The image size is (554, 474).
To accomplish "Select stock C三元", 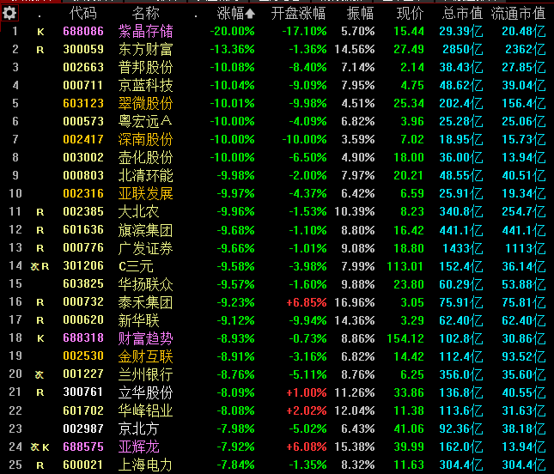I will pyautogui.click(x=136, y=266).
